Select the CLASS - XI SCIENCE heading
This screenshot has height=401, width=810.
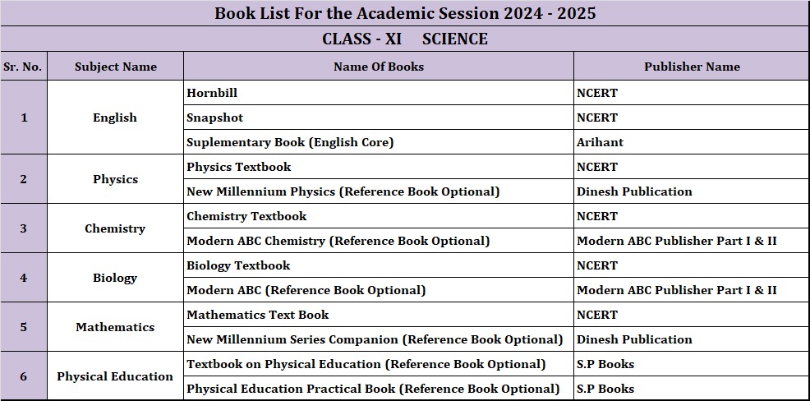(x=405, y=39)
